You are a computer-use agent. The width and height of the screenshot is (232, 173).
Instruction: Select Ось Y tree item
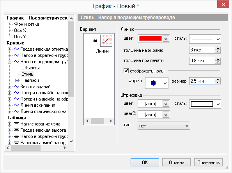point(20,37)
